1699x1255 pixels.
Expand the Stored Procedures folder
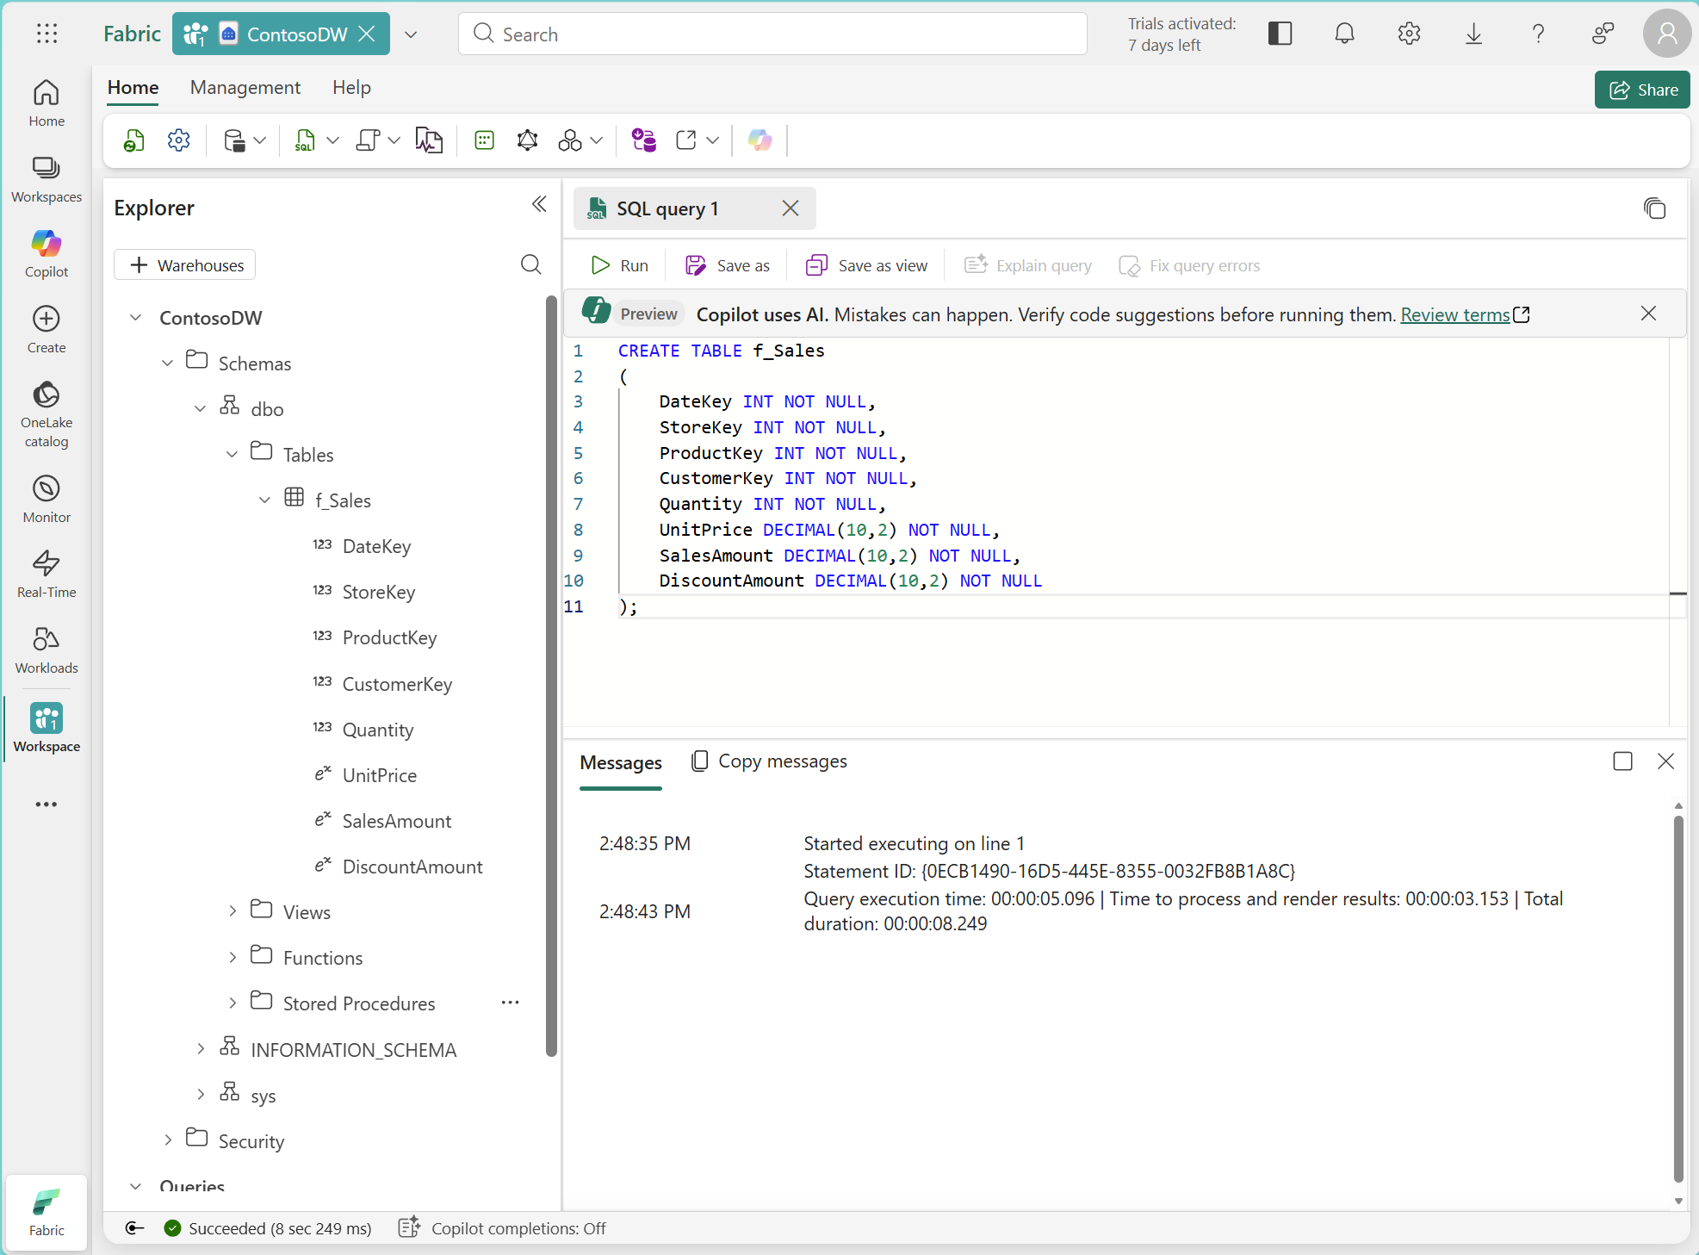232,1003
